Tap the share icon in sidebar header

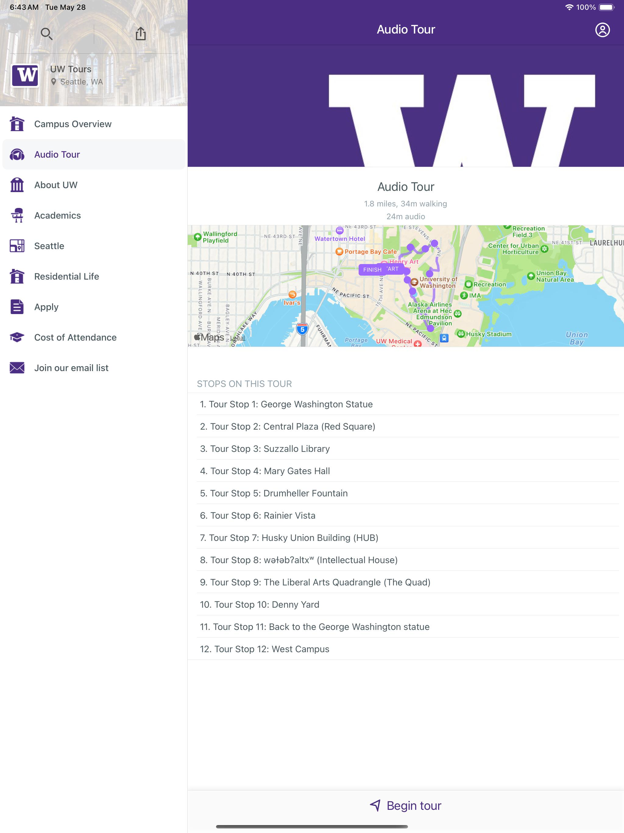coord(141,34)
